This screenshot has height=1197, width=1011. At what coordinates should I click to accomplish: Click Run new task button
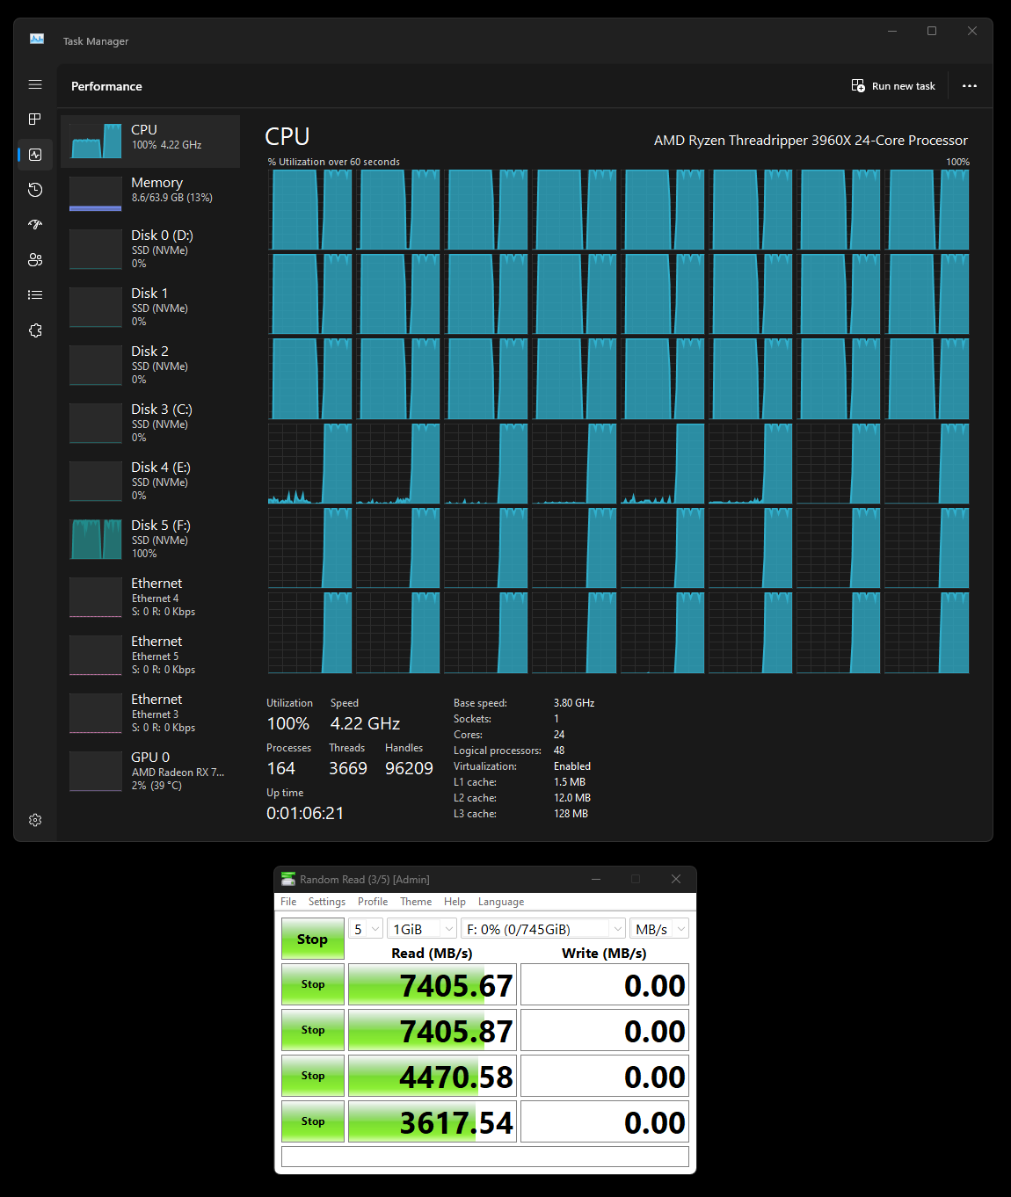893,86
